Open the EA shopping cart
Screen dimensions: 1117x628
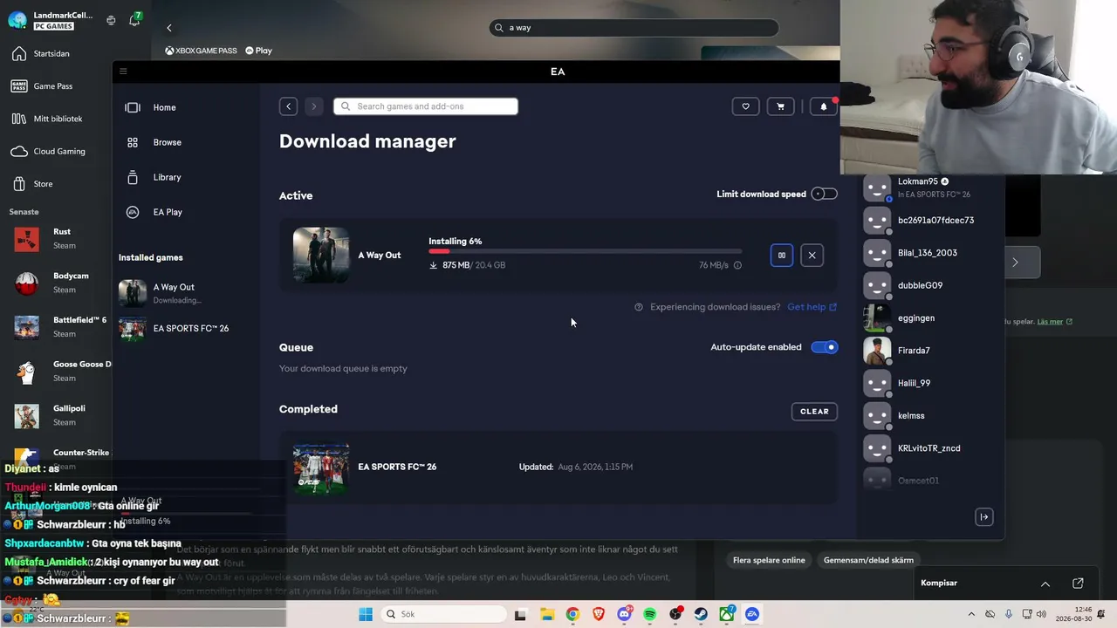click(x=780, y=106)
